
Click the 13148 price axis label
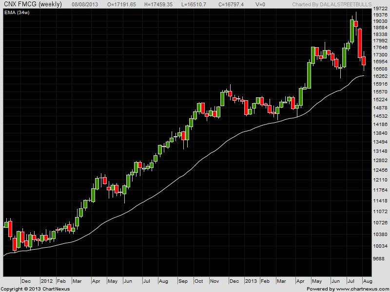click(x=380, y=151)
